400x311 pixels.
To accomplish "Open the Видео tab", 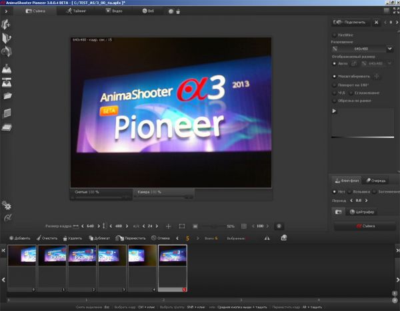I will 115,12.
